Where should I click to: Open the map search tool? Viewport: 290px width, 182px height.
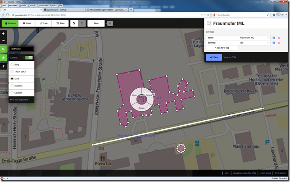[x=3, y=49]
